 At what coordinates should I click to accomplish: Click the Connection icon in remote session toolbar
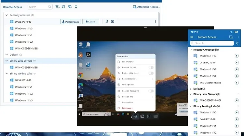pos(135,116)
